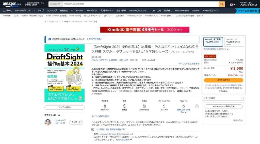Select the ペーパーバック format option
The height and width of the screenshot is (144, 260).
234,42
